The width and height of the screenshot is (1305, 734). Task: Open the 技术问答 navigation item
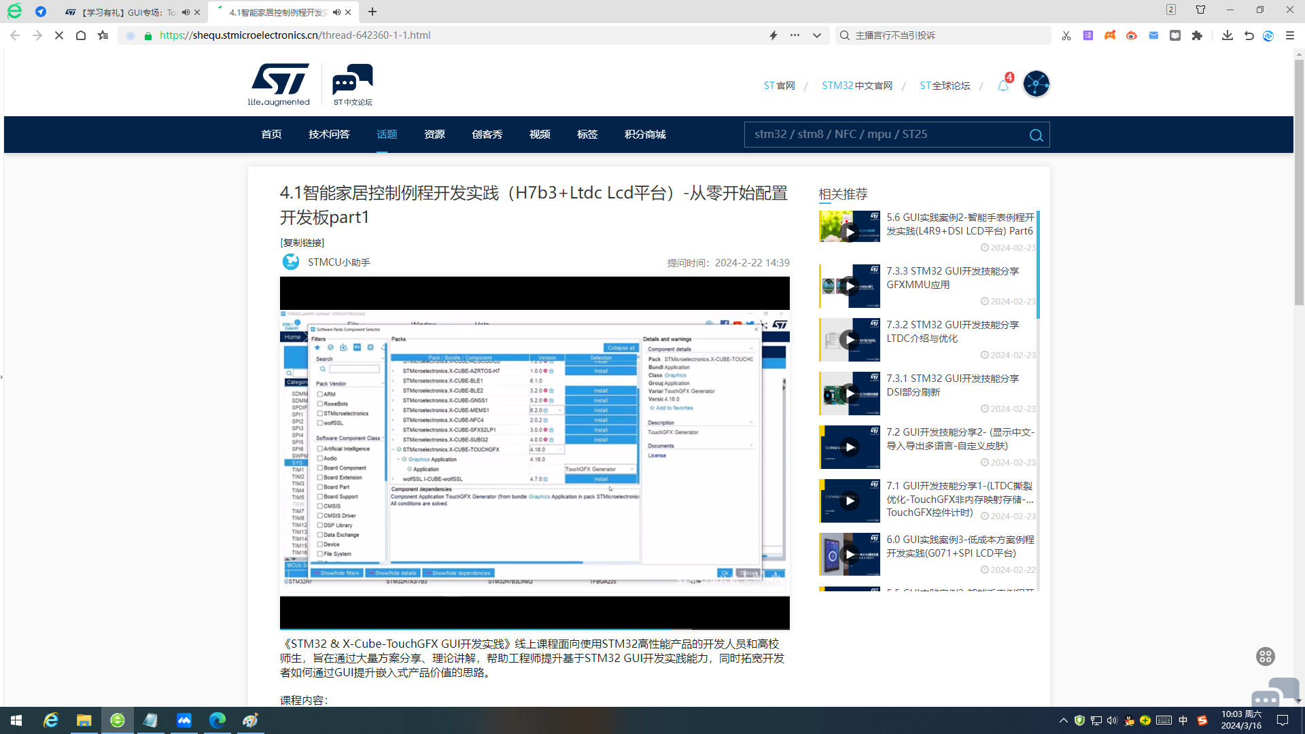(329, 135)
